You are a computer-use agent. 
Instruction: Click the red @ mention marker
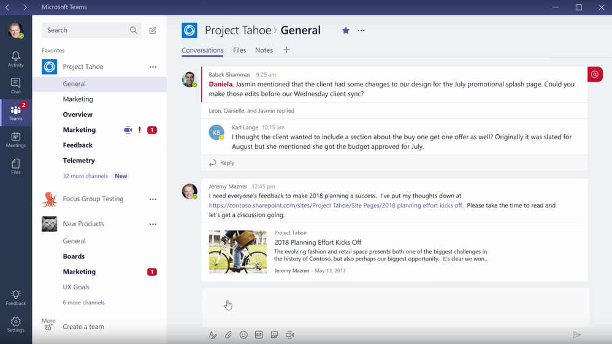(x=595, y=75)
